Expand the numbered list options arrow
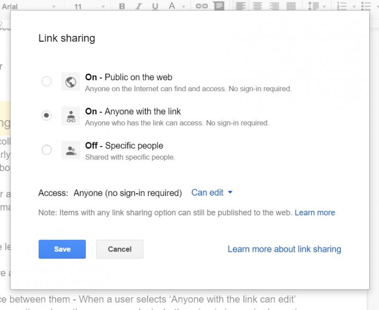 pyautogui.click(x=354, y=7)
